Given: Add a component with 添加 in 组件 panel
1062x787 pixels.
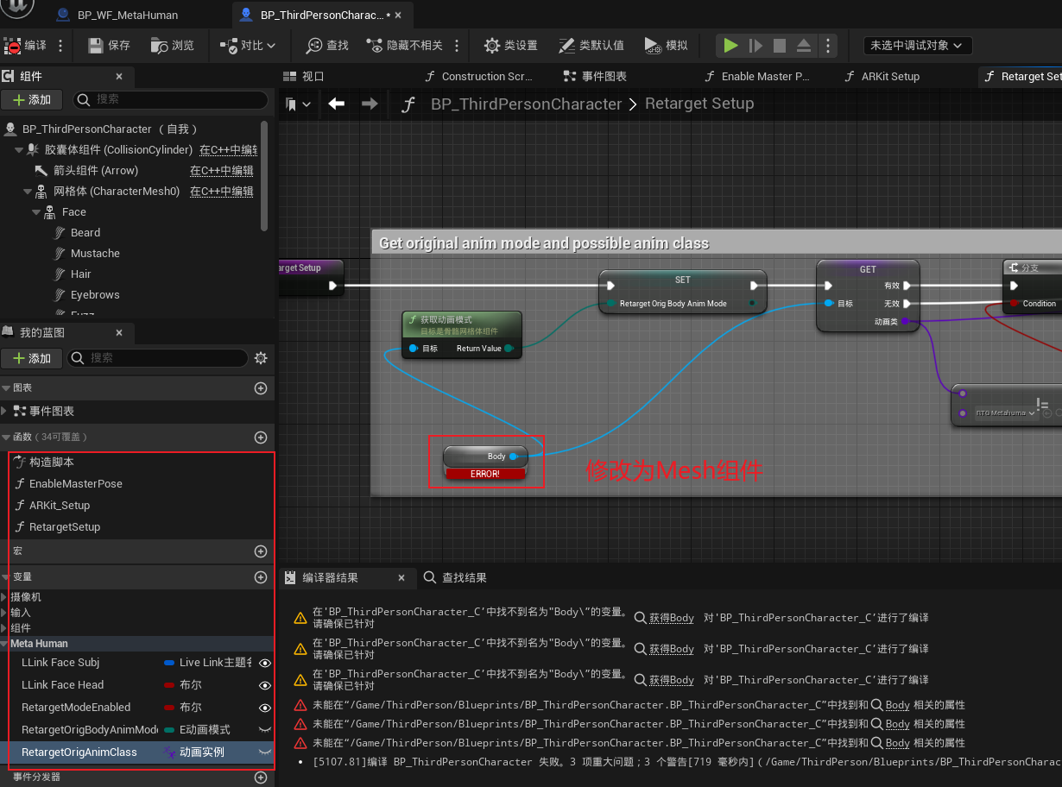Looking at the screenshot, I should (x=32, y=99).
